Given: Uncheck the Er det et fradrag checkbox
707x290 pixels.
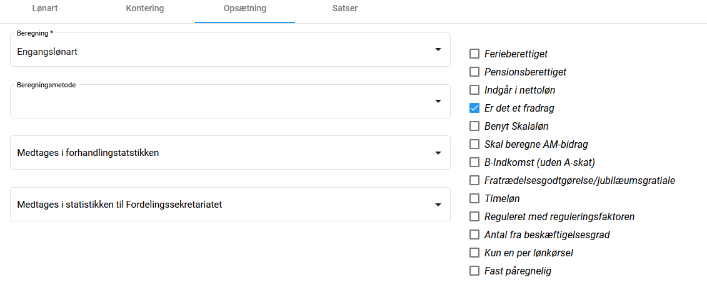Looking at the screenshot, I should 474,109.
